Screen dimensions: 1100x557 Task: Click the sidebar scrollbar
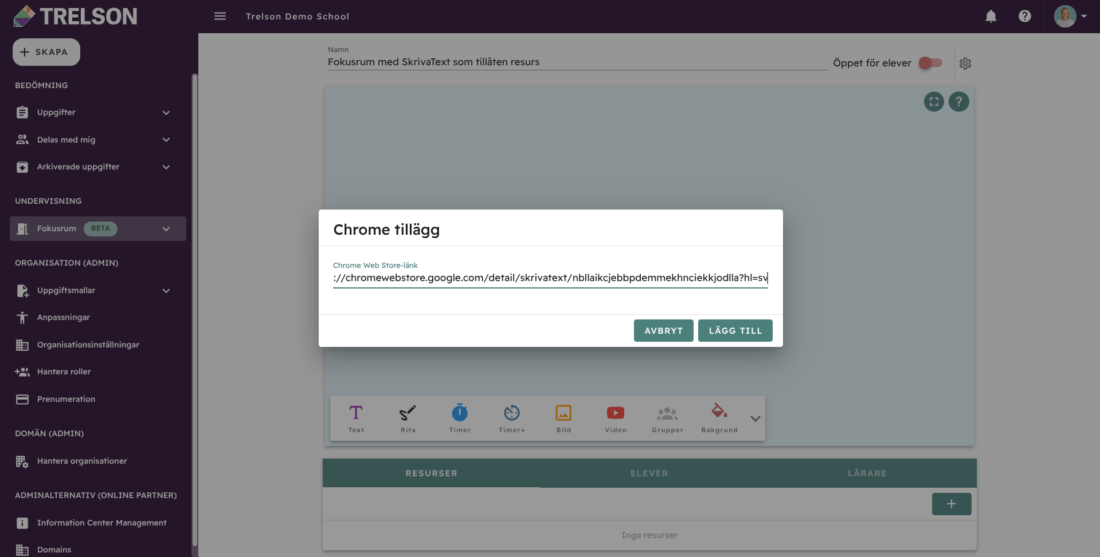(x=195, y=309)
